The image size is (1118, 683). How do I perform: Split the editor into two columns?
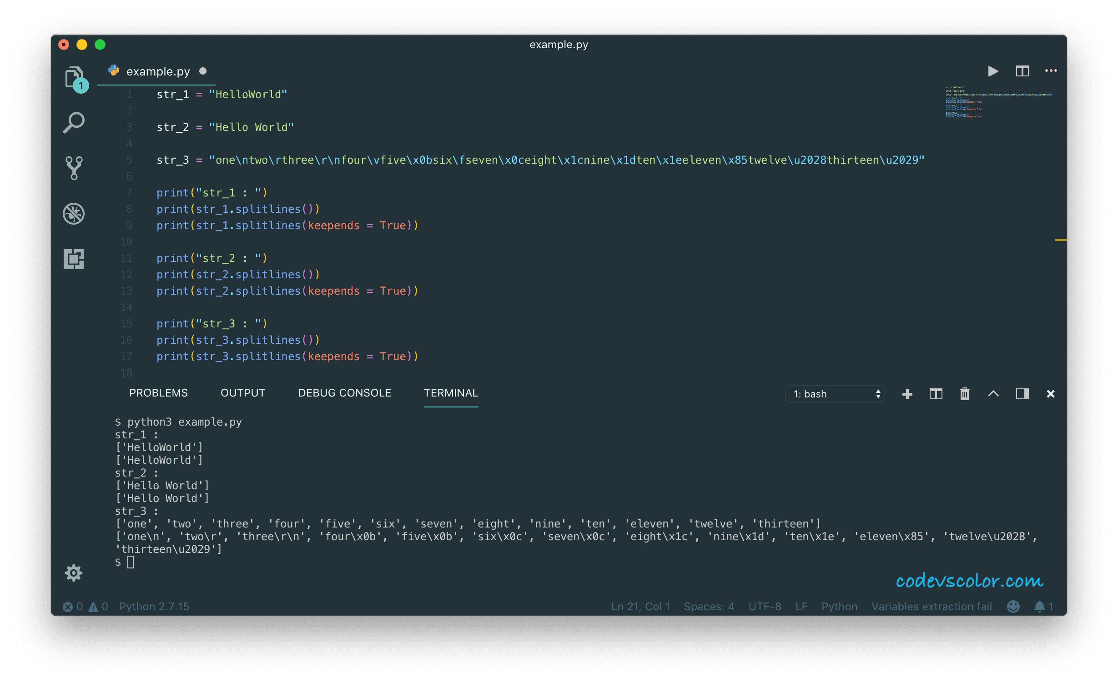(1022, 71)
